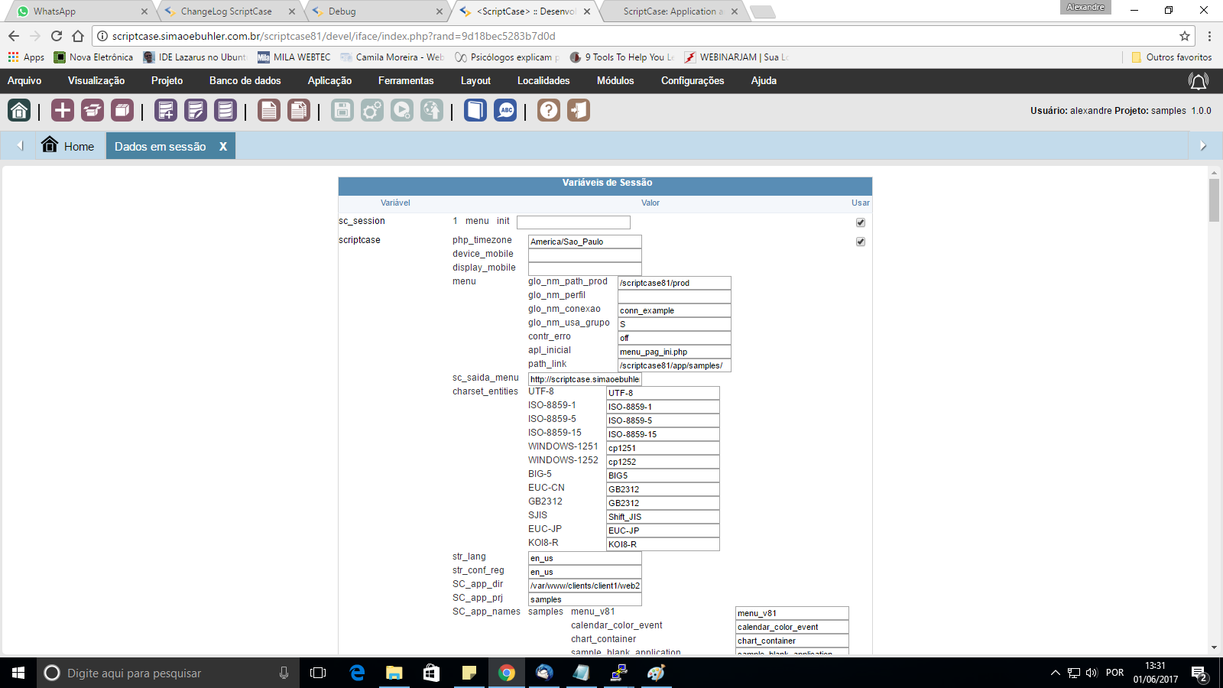Viewport: 1223px width, 688px height.
Task: Click the notification bell icon
Action: (1198, 81)
